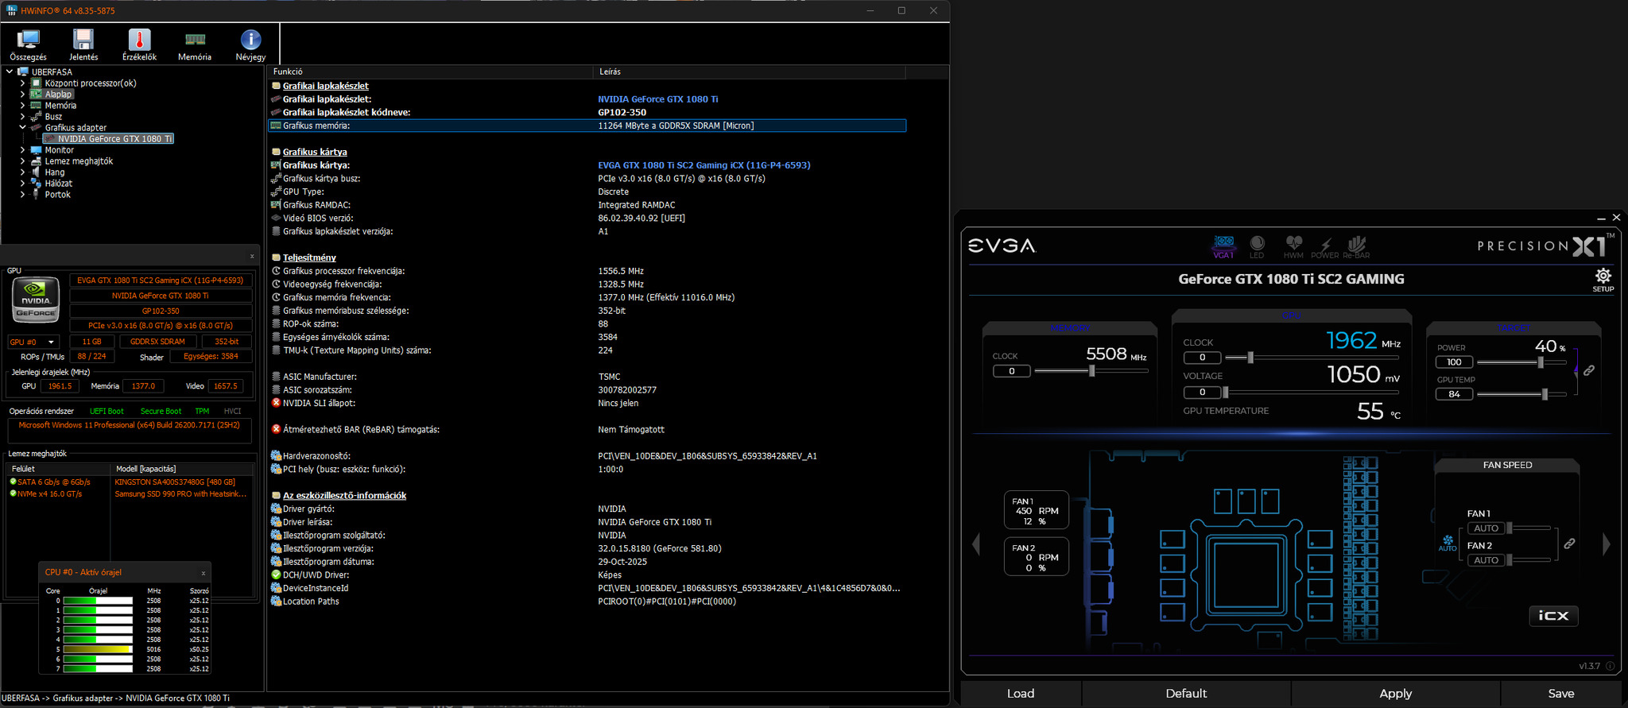
Task: Click the version info icon next to v1.3.7
Action: (1610, 666)
